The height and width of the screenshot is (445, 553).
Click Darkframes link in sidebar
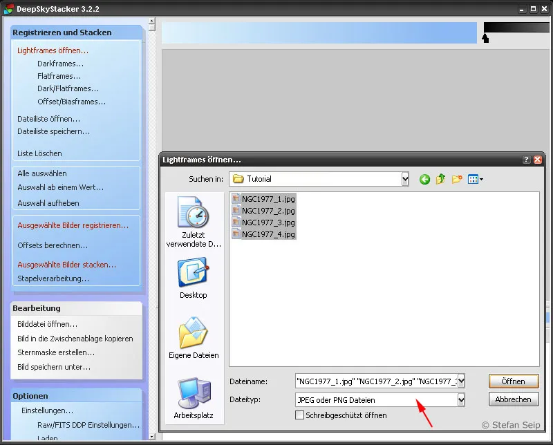pos(60,64)
